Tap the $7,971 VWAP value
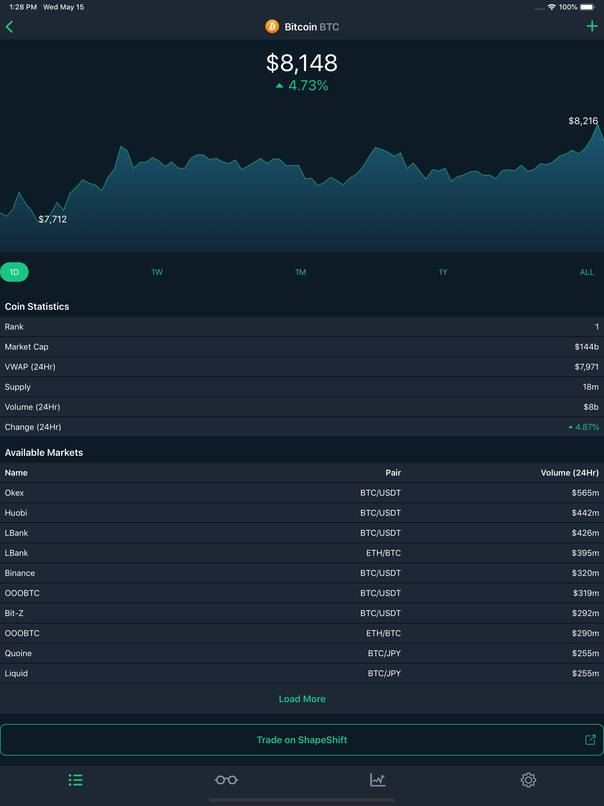This screenshot has height=806, width=604. click(587, 367)
